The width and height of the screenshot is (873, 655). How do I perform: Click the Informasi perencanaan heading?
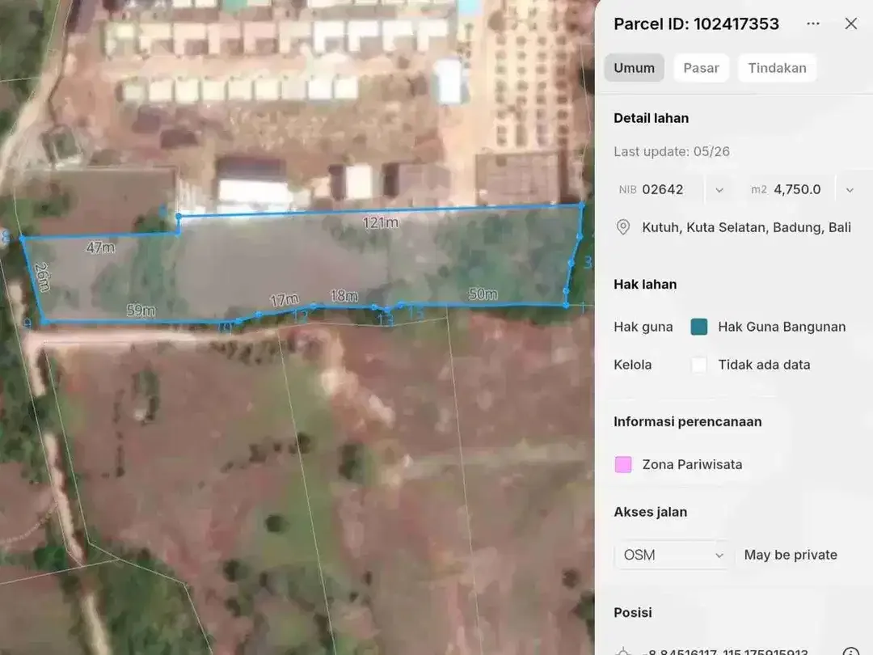click(x=688, y=421)
